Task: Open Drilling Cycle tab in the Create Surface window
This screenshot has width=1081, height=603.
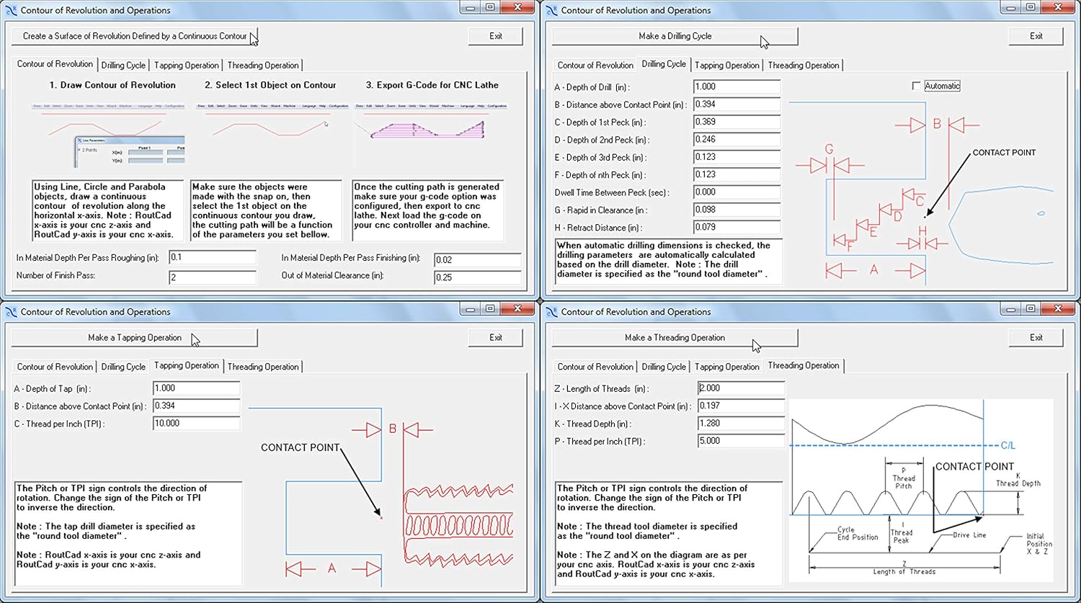Action: [123, 66]
